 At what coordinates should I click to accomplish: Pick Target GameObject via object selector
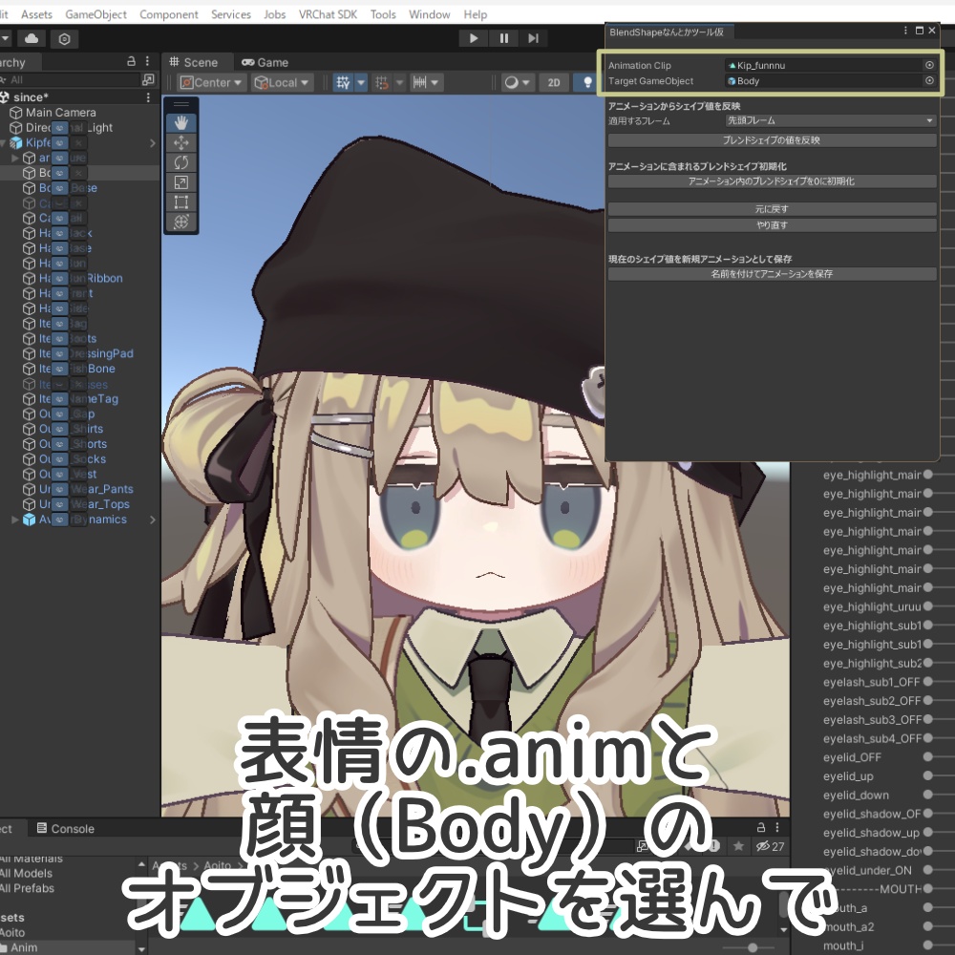929,80
